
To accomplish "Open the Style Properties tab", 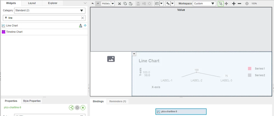I will pyautogui.click(x=32, y=101).
